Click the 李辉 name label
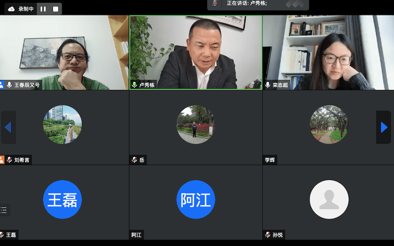 click(270, 160)
